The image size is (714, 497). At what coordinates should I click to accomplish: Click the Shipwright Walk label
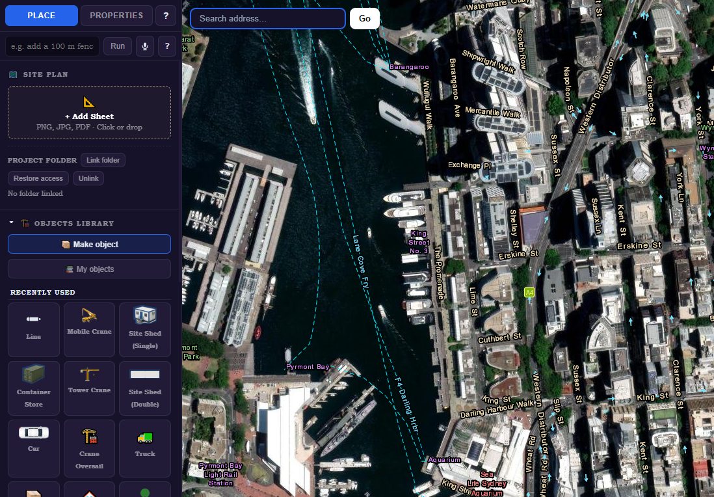point(488,62)
